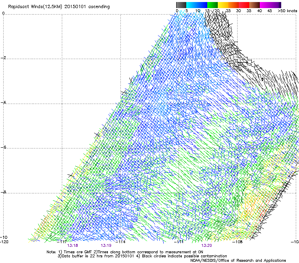Image resolution: width=299 pixels, height=263 pixels.
Task: Click the longitude label -120
Action: pos(4,242)
